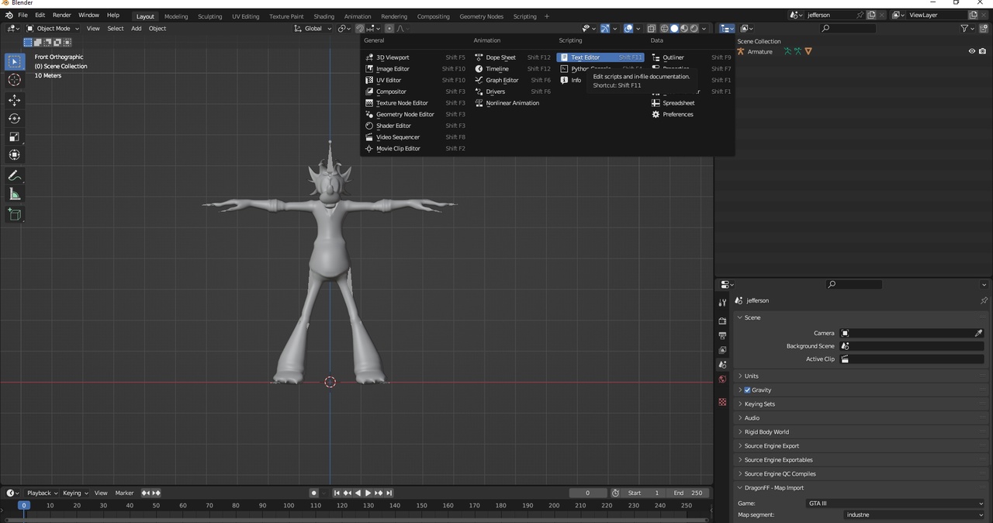Open the Game dropdown showing GTA III

click(895, 504)
